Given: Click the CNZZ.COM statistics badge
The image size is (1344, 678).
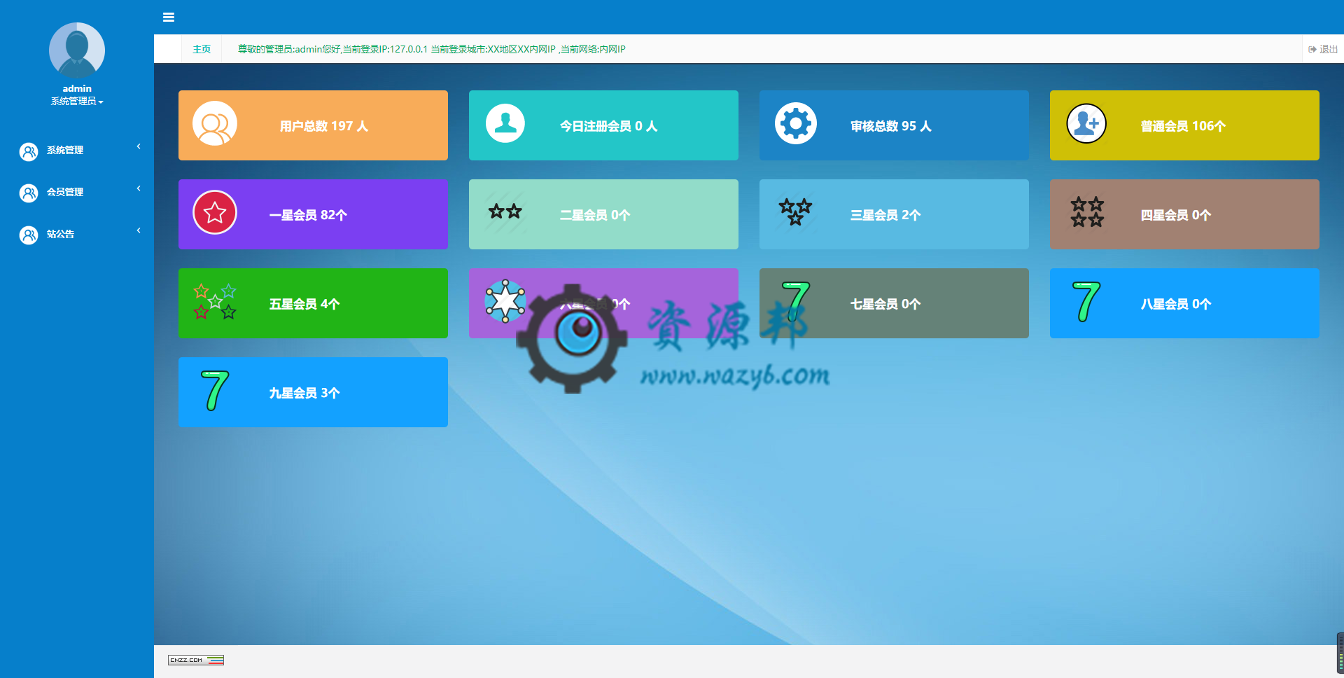Looking at the screenshot, I should coord(196,660).
